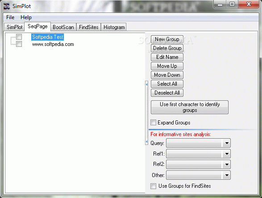Open the Query dropdown list

[198, 143]
